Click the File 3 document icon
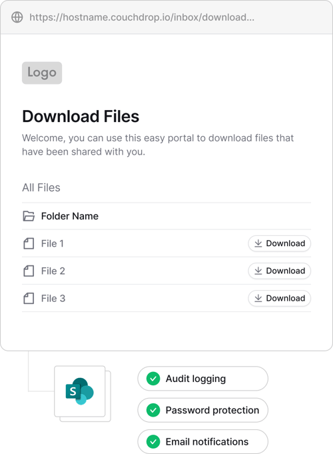This screenshot has width=333, height=454. (x=29, y=299)
